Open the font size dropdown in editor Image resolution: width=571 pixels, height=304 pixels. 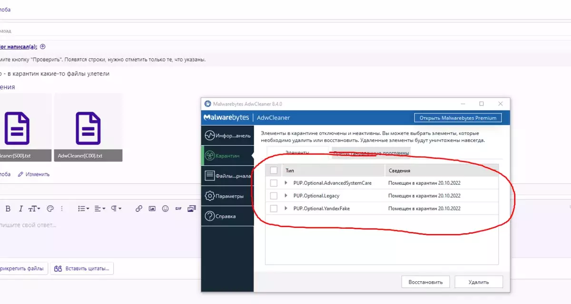34,209
